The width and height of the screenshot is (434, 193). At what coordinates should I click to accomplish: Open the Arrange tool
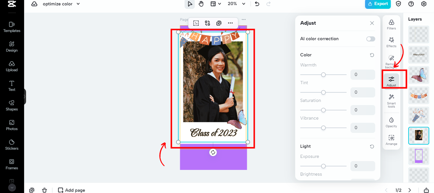pos(391,140)
